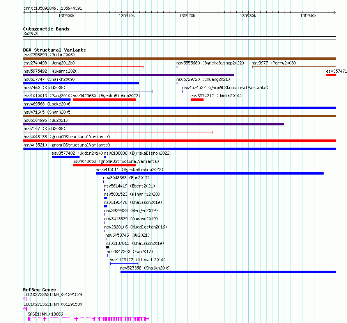Click the nsv7460 (Kidd2008) label

(x=44, y=87)
